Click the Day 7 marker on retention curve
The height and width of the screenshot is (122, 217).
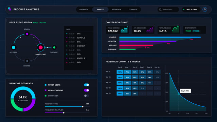pyautogui.click(x=179, y=94)
